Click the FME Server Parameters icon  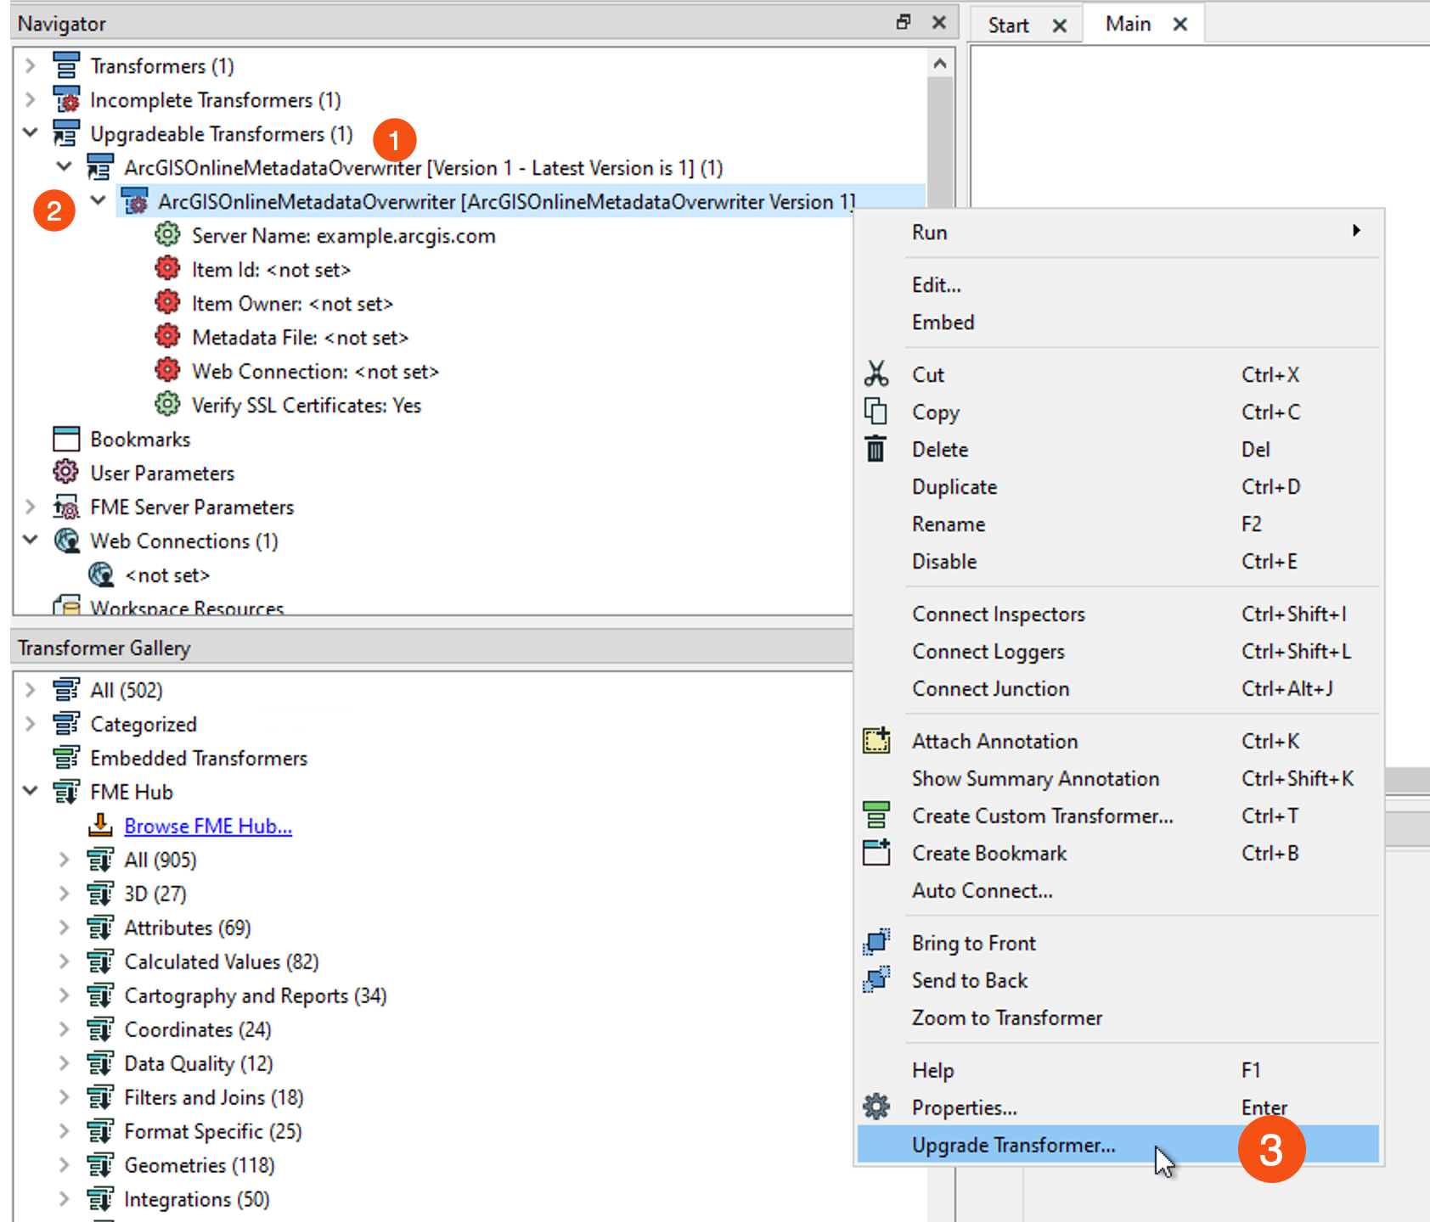[x=66, y=507]
